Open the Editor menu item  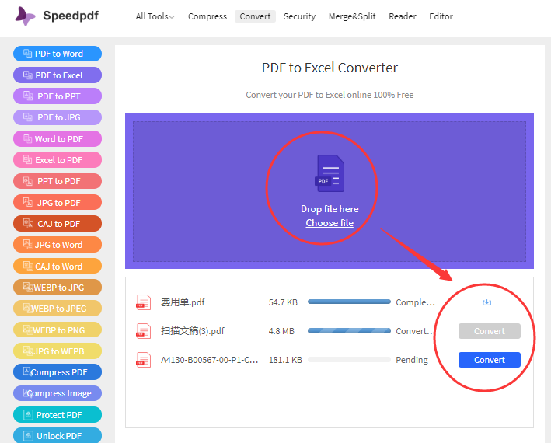coord(441,16)
